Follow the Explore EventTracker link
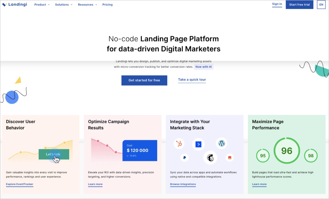Screen dimensions: 329x199 (19, 184)
